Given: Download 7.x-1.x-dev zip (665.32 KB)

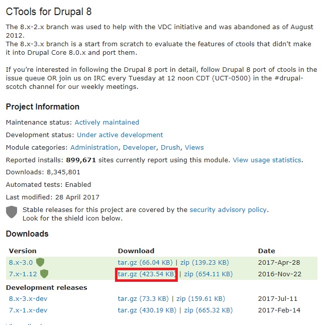Looking at the screenshot, I should pyautogui.click(x=208, y=310).
